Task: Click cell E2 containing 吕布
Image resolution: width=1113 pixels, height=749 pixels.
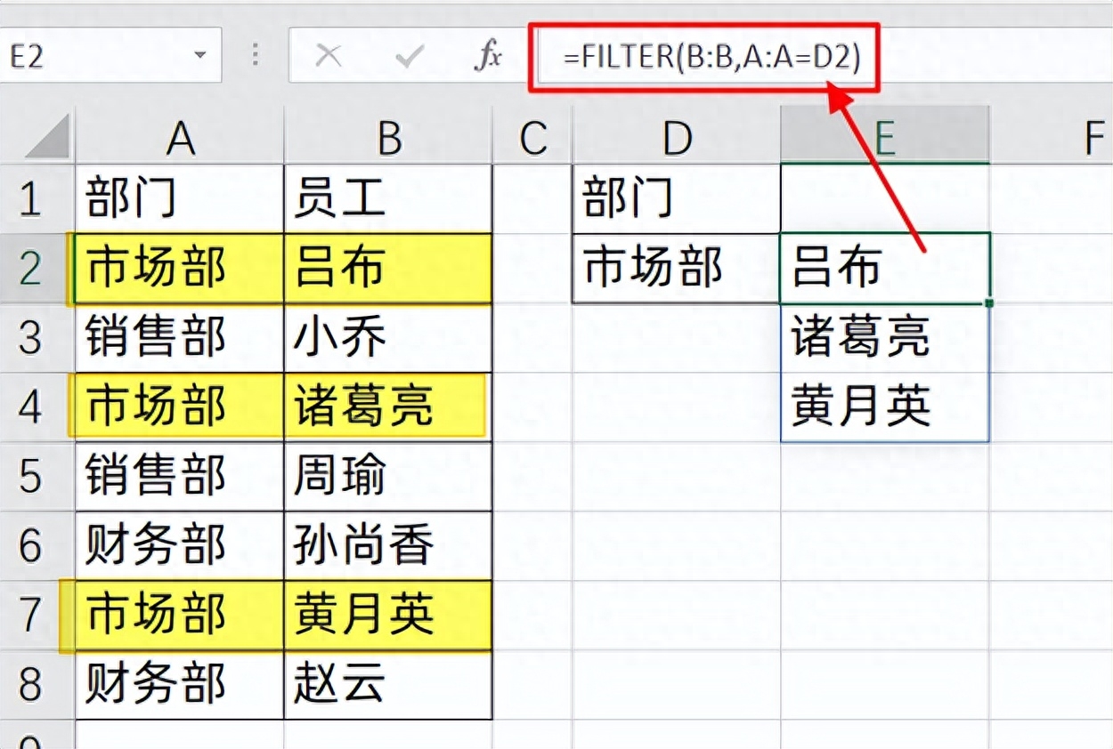Action: click(x=884, y=268)
